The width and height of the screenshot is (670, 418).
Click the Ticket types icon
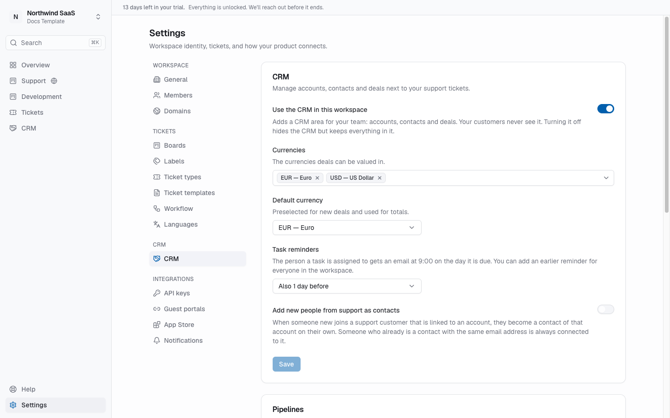pyautogui.click(x=157, y=177)
